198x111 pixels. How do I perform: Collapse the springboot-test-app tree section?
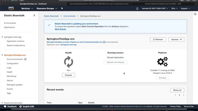pyautogui.click(x=2, y=37)
